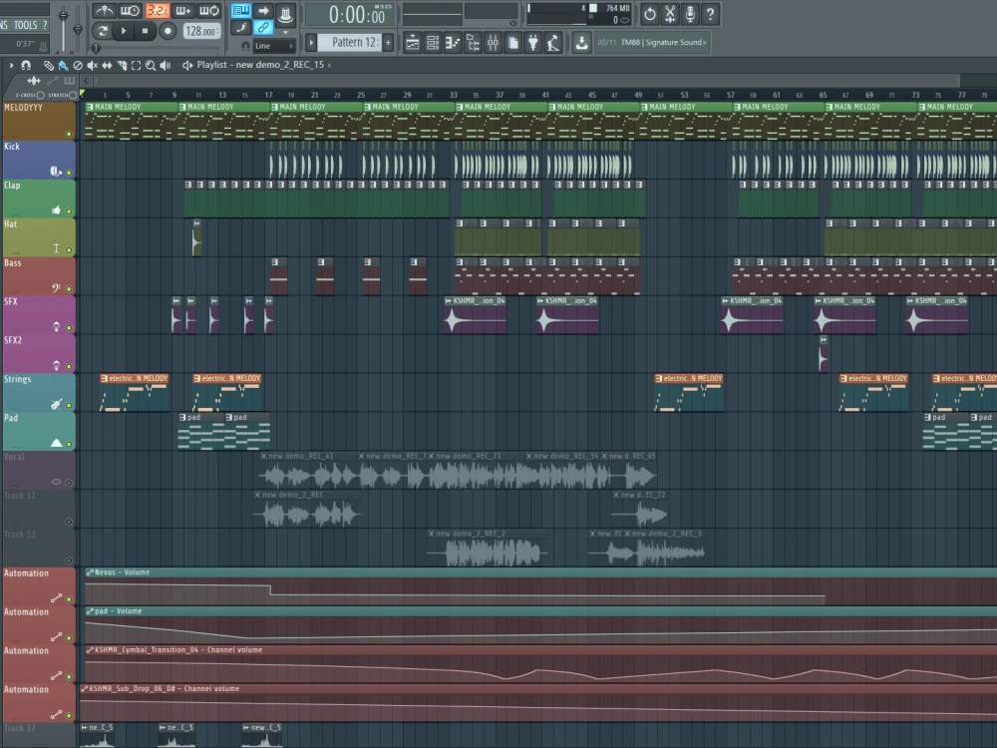The height and width of the screenshot is (748, 997).
Task: Open the channel rack icon
Action: click(x=433, y=43)
